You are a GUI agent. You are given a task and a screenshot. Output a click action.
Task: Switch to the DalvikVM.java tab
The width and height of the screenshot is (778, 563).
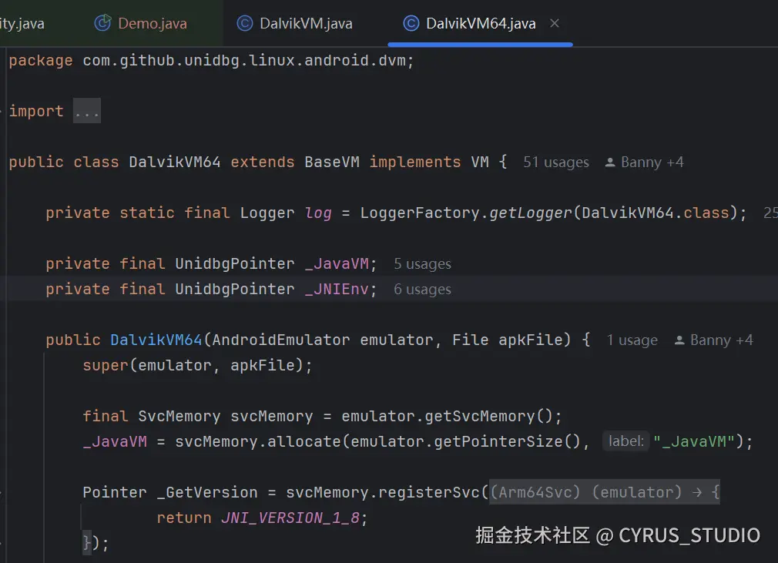[x=295, y=23]
